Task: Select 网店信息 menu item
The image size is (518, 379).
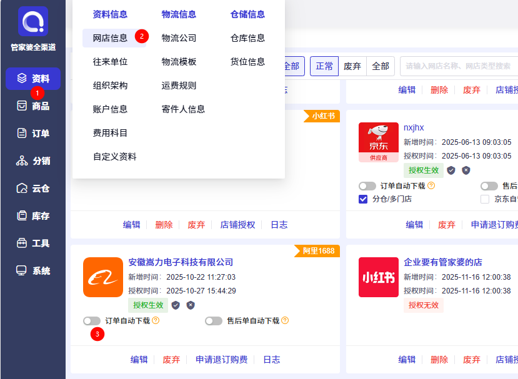Action: (114, 38)
